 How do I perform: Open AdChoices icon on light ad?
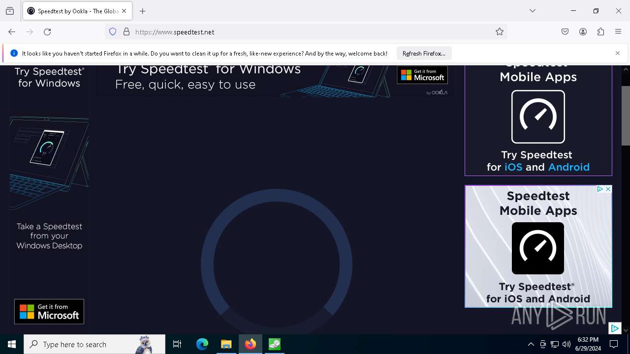(x=600, y=189)
